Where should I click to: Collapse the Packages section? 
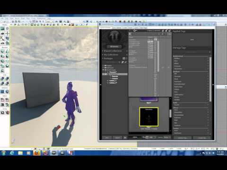(103, 59)
